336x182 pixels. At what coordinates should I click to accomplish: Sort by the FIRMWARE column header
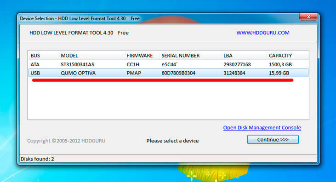coord(139,56)
